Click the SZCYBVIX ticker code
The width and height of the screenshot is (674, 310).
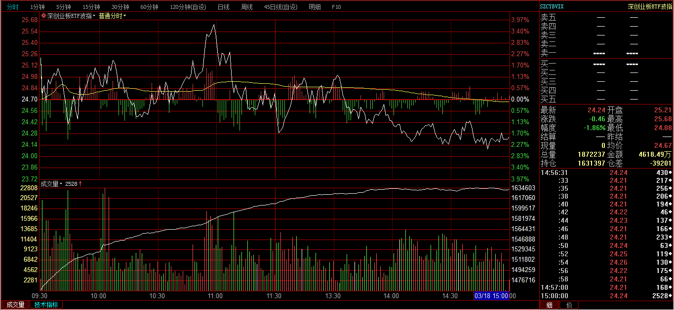click(552, 7)
